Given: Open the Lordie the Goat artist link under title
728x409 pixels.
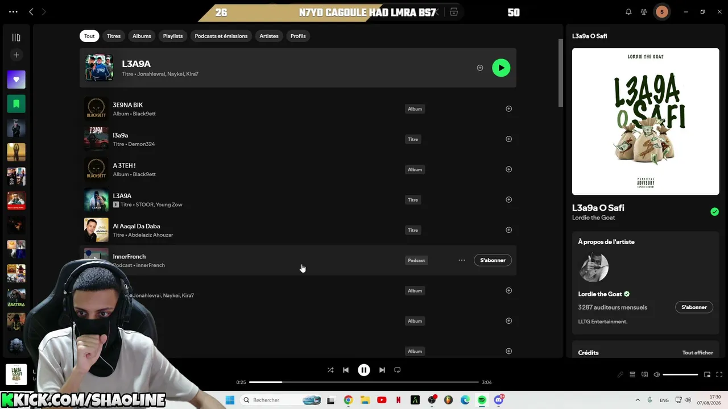Looking at the screenshot, I should click(593, 218).
